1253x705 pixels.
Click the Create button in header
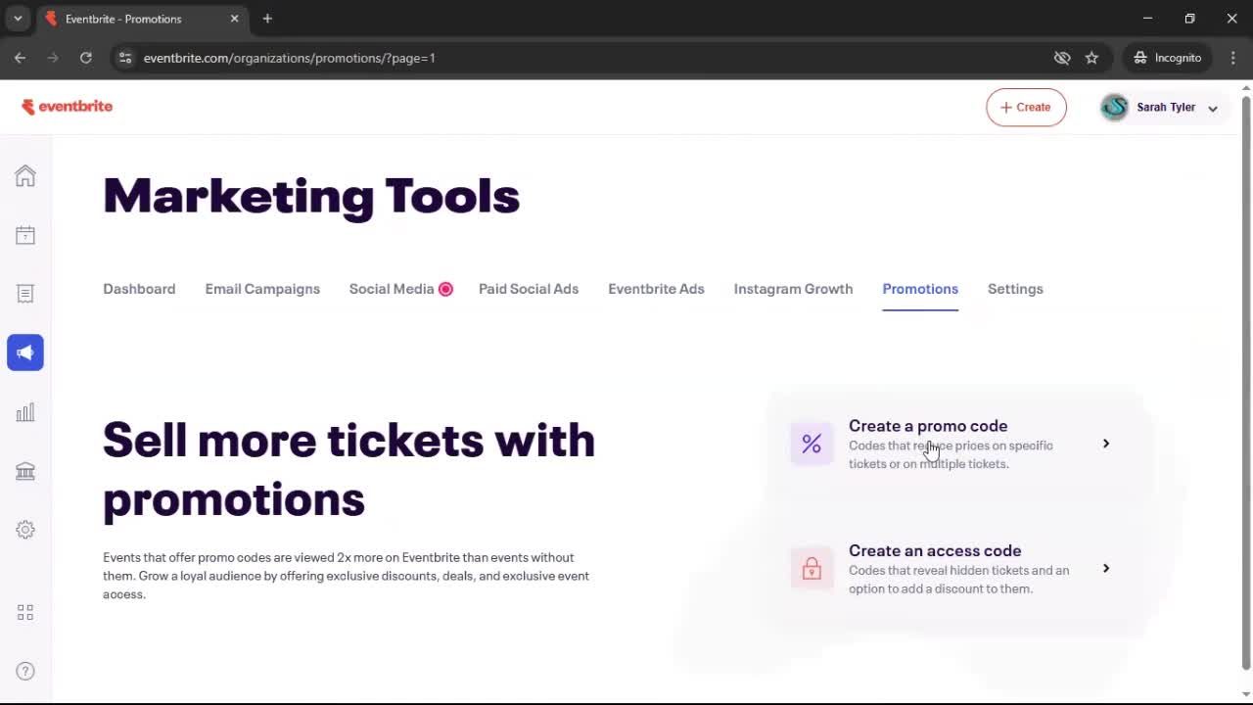[1026, 108]
